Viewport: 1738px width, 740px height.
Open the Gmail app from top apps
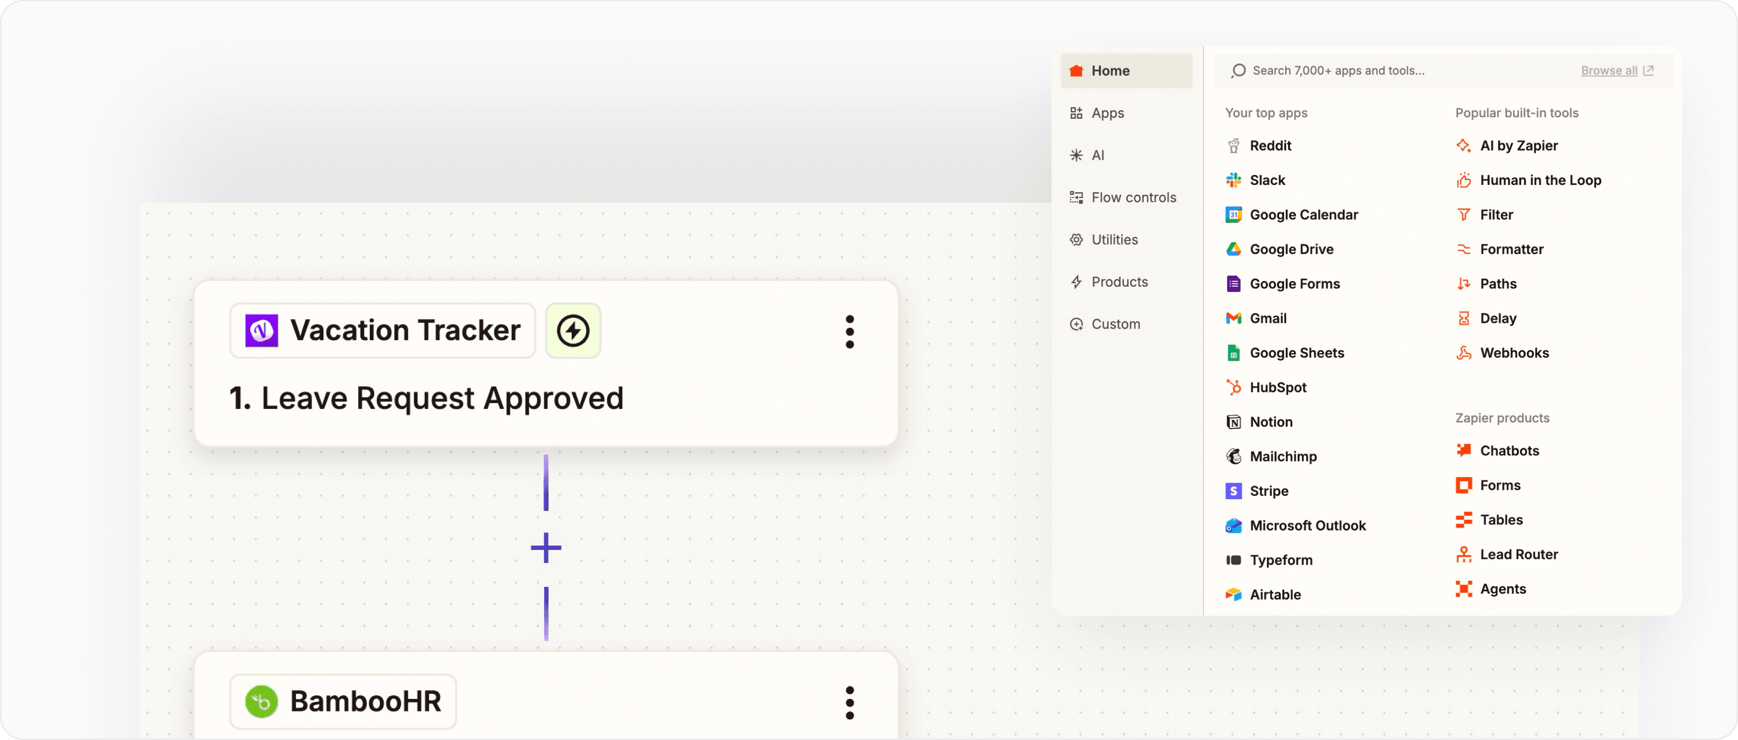coord(1268,318)
